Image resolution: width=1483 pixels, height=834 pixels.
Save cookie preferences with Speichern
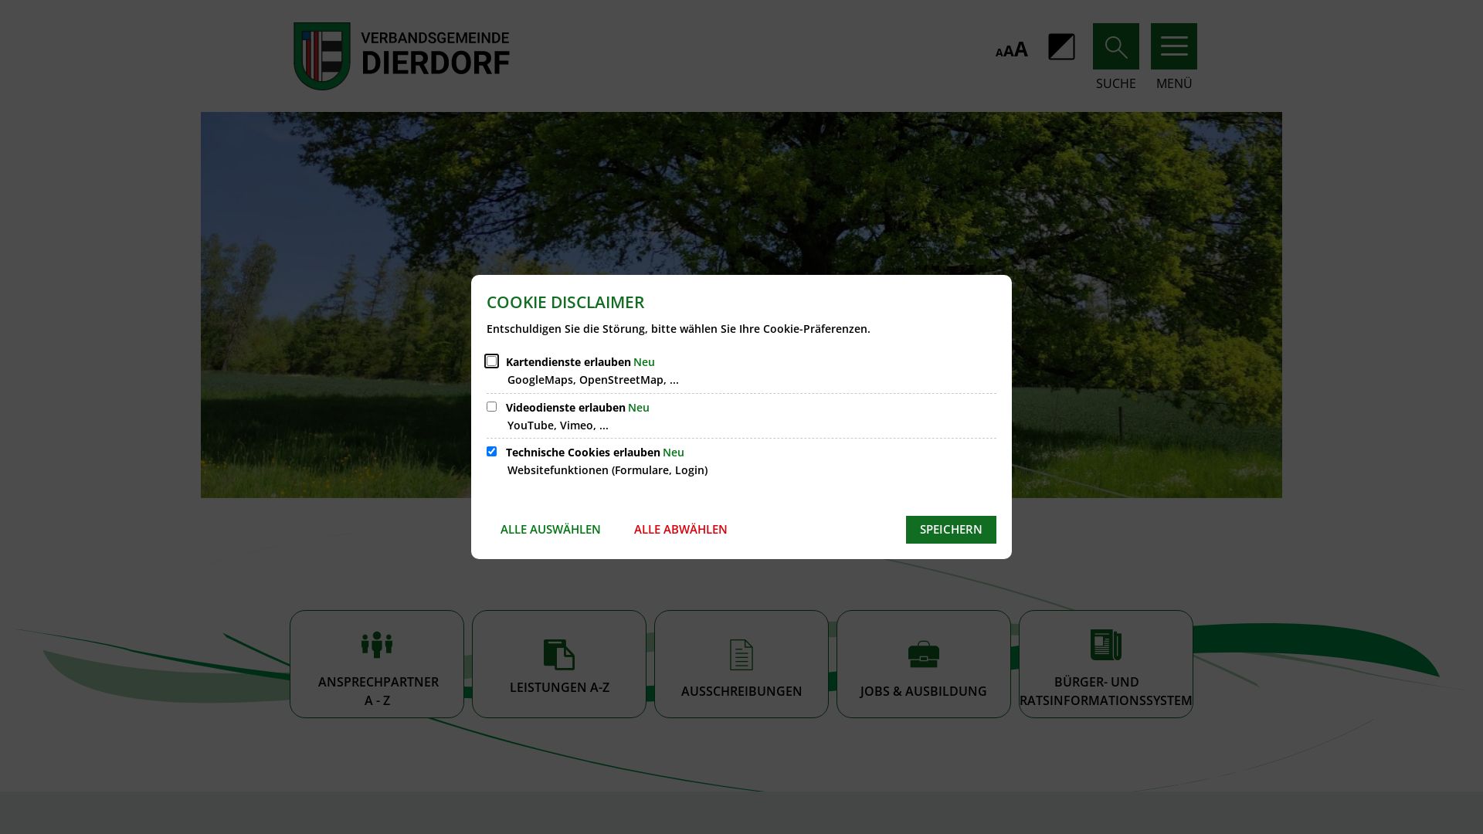coord(951,530)
